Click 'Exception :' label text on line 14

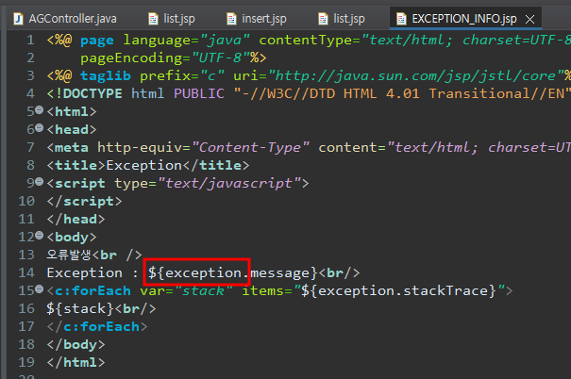(92, 273)
